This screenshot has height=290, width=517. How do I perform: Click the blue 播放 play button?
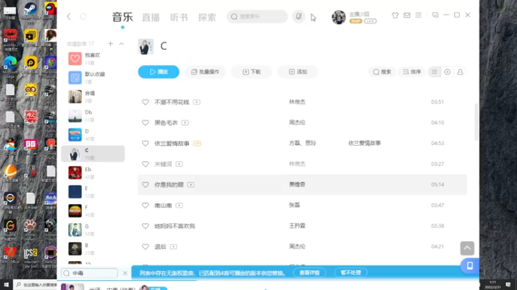tap(158, 72)
